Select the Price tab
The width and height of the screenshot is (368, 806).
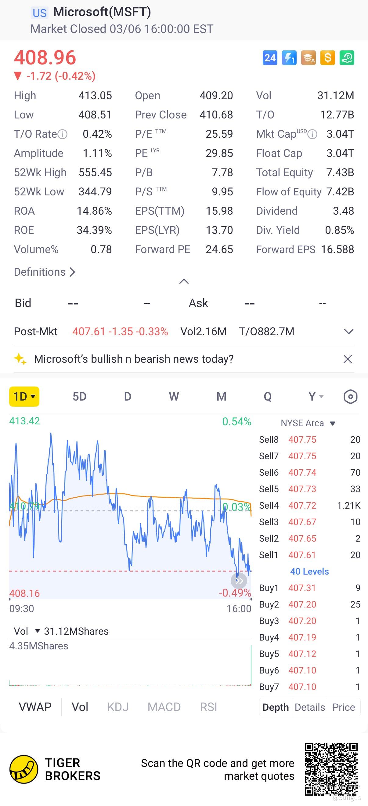click(344, 707)
